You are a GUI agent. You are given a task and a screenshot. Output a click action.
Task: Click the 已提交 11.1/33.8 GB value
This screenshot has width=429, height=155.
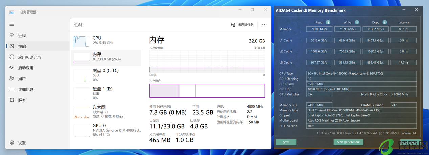[167, 126]
